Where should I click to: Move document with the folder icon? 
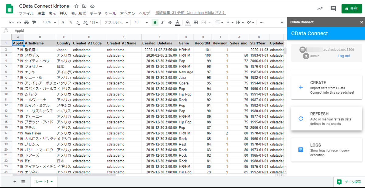[x=84, y=6]
